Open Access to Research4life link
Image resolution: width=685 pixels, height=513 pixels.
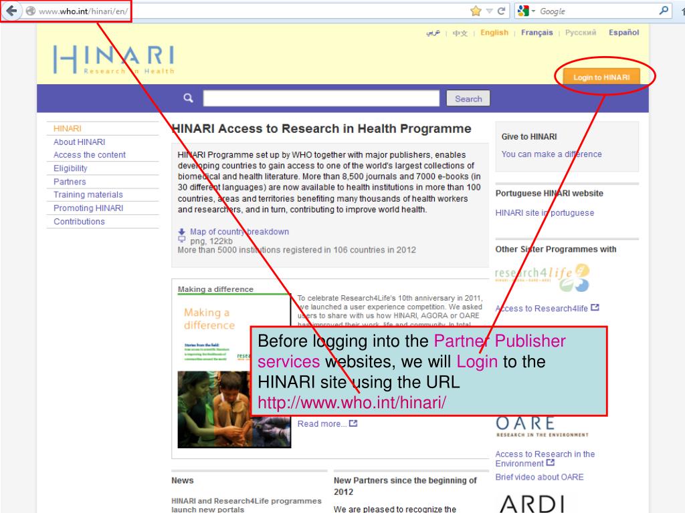(541, 309)
